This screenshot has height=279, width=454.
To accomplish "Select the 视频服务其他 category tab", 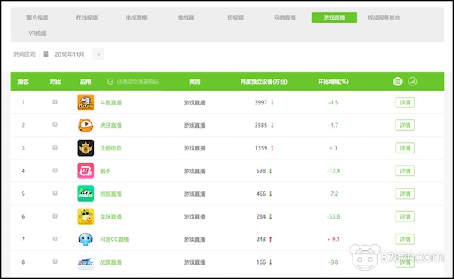I will 384,17.
